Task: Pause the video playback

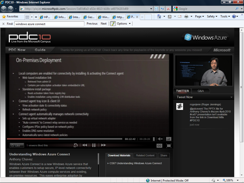Action: click(x=94, y=145)
